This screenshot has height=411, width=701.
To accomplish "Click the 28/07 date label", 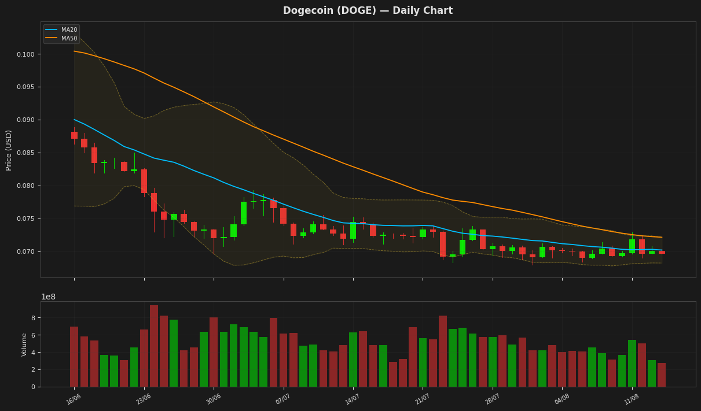I will click(492, 399).
